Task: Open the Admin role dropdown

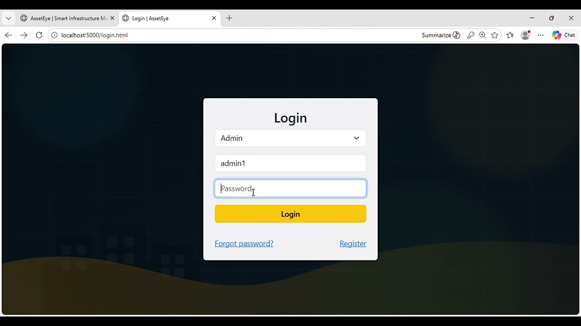Action: coord(290,138)
